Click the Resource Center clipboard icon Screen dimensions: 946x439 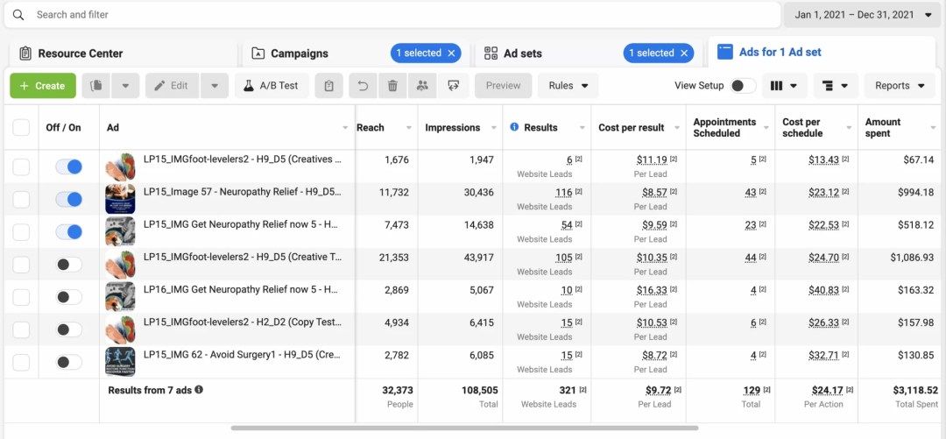point(25,53)
